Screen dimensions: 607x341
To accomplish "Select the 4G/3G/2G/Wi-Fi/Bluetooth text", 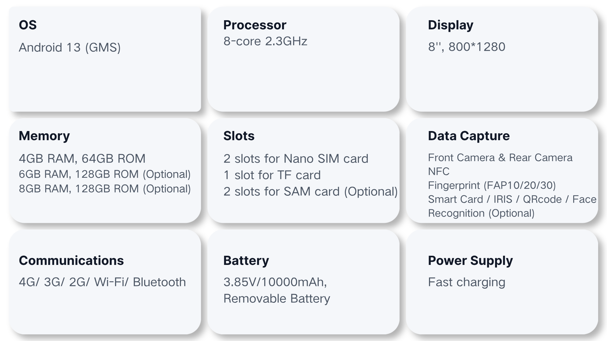I will pyautogui.click(x=102, y=282).
